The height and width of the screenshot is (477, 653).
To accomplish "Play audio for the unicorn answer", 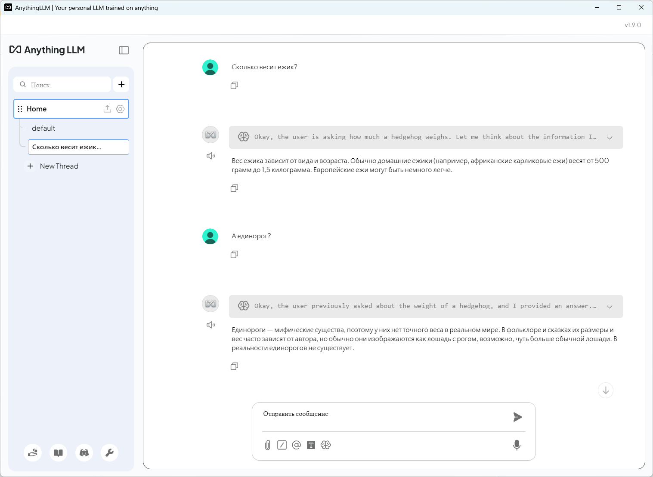I will click(x=210, y=325).
